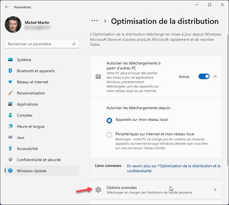229x205 pixels.
Task: Open the Applications settings section
Action: 27,104
